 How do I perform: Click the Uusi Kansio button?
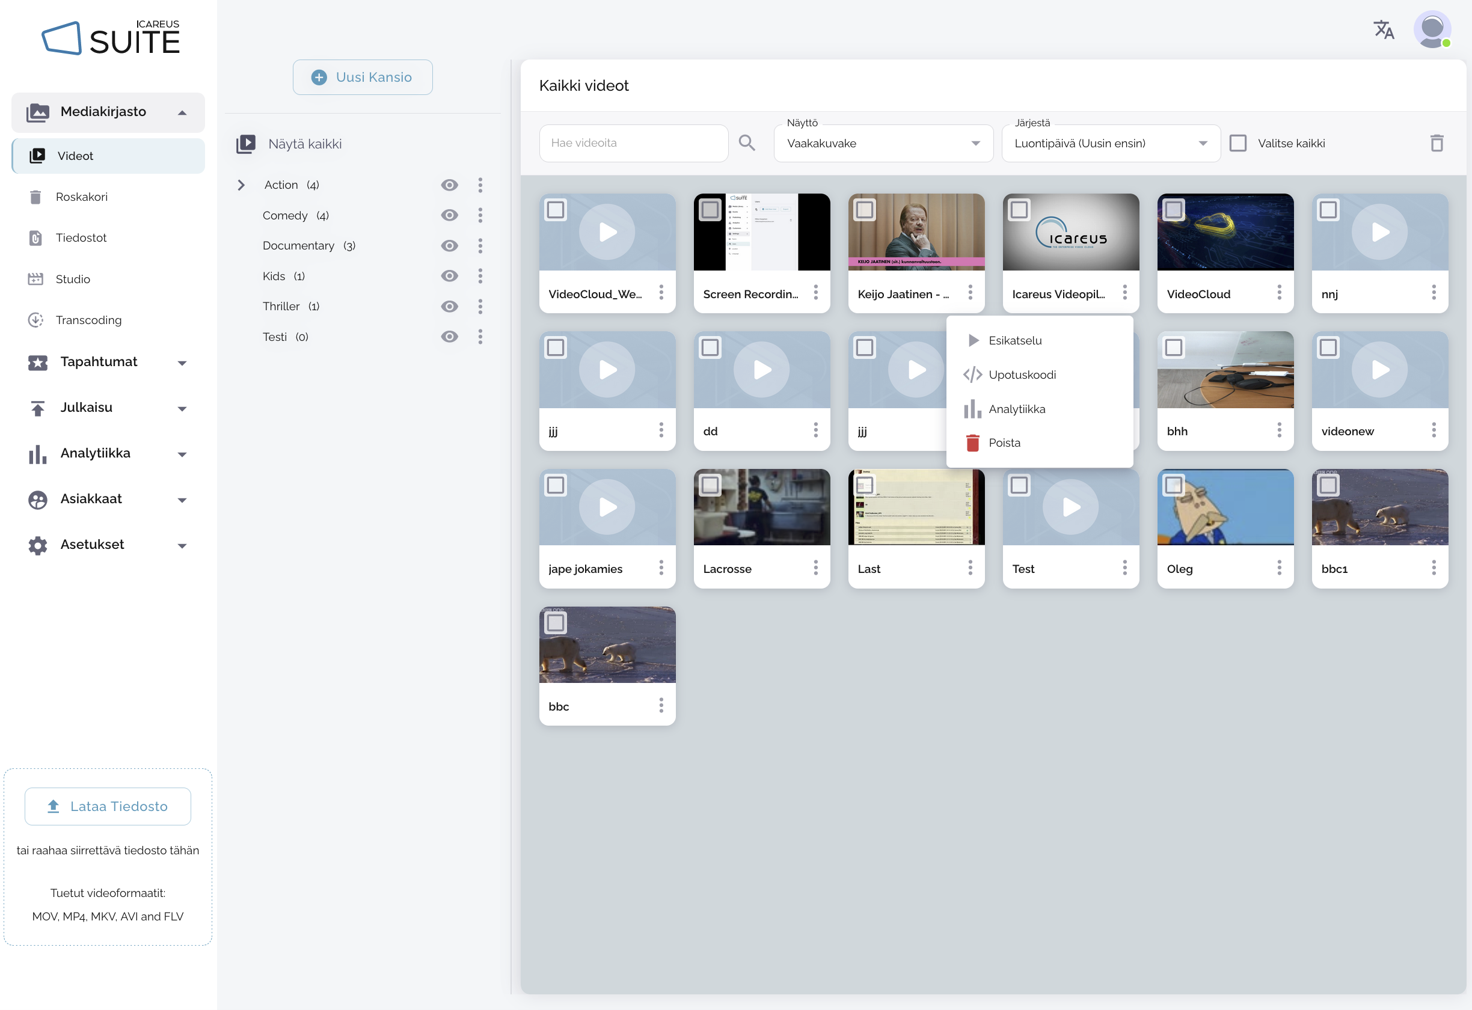click(x=363, y=78)
